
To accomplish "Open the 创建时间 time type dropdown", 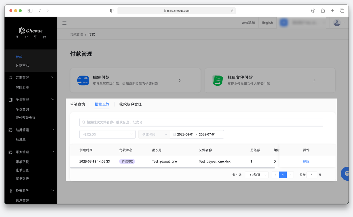I will [154, 134].
